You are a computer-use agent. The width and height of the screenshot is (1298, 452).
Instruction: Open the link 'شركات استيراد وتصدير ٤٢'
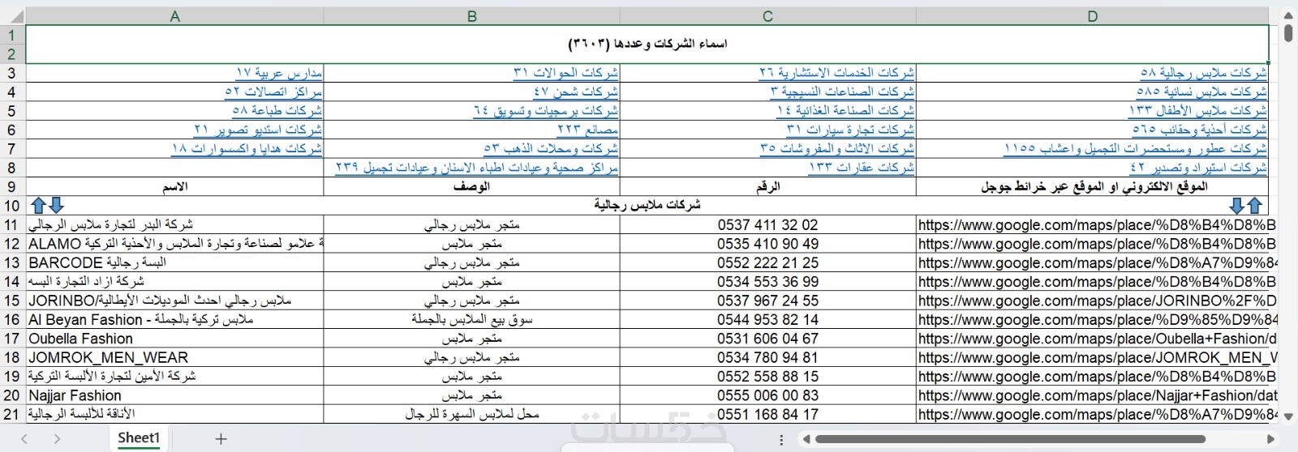1198,168
